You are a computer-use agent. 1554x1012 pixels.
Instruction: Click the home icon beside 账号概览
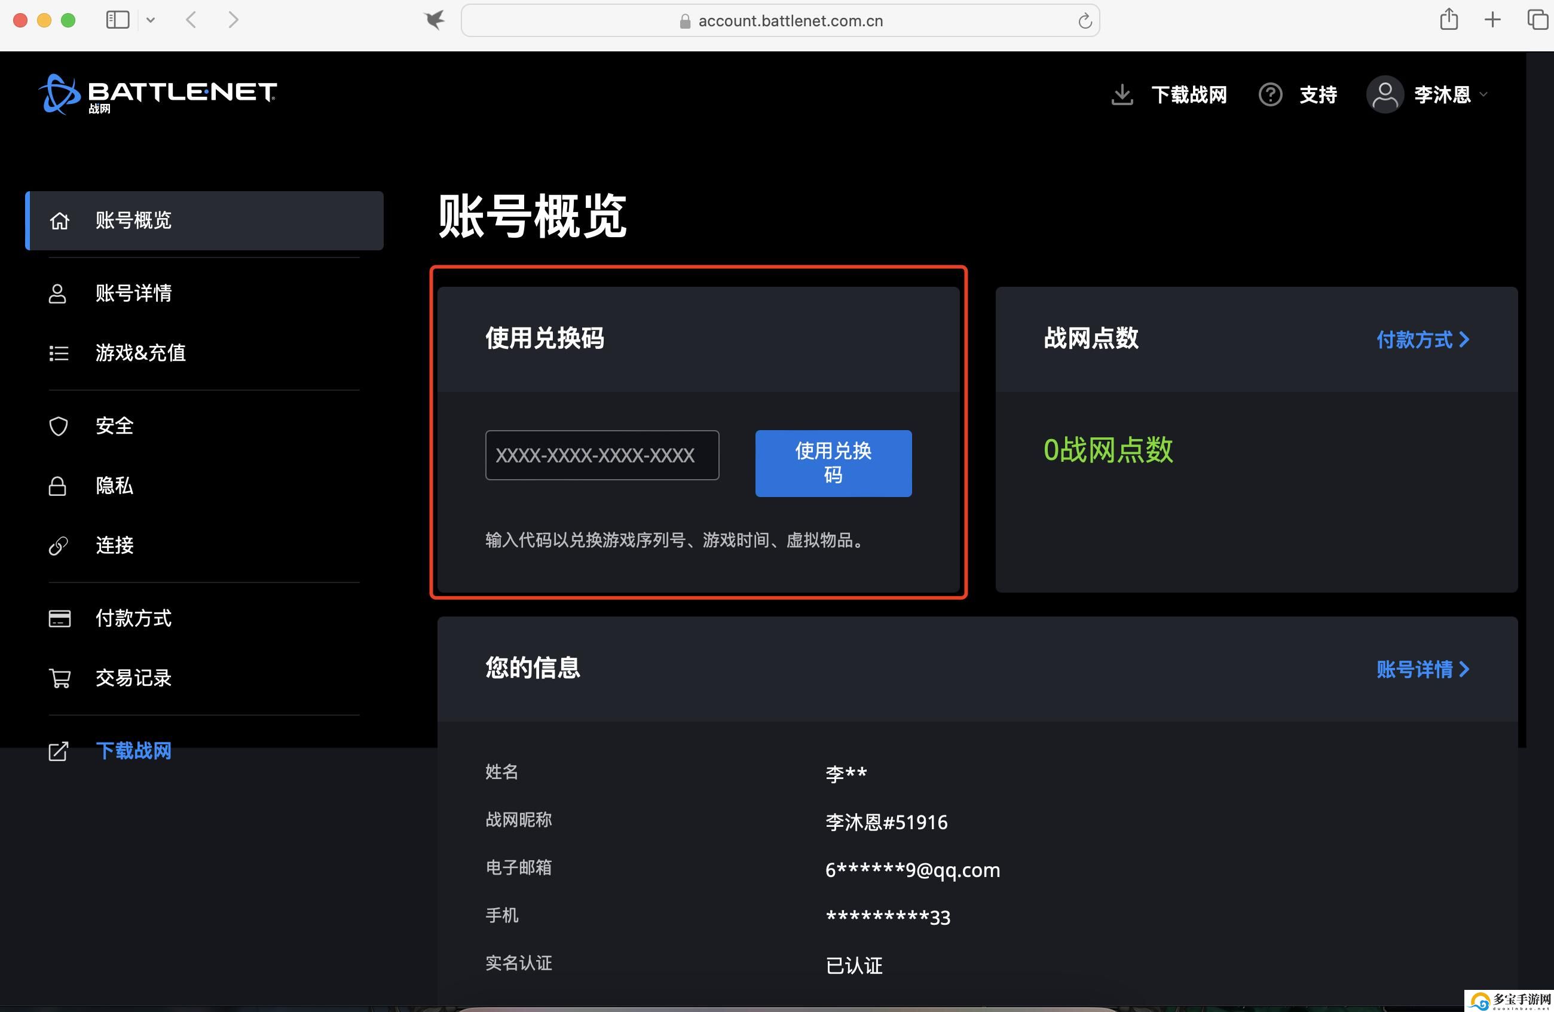coord(59,220)
